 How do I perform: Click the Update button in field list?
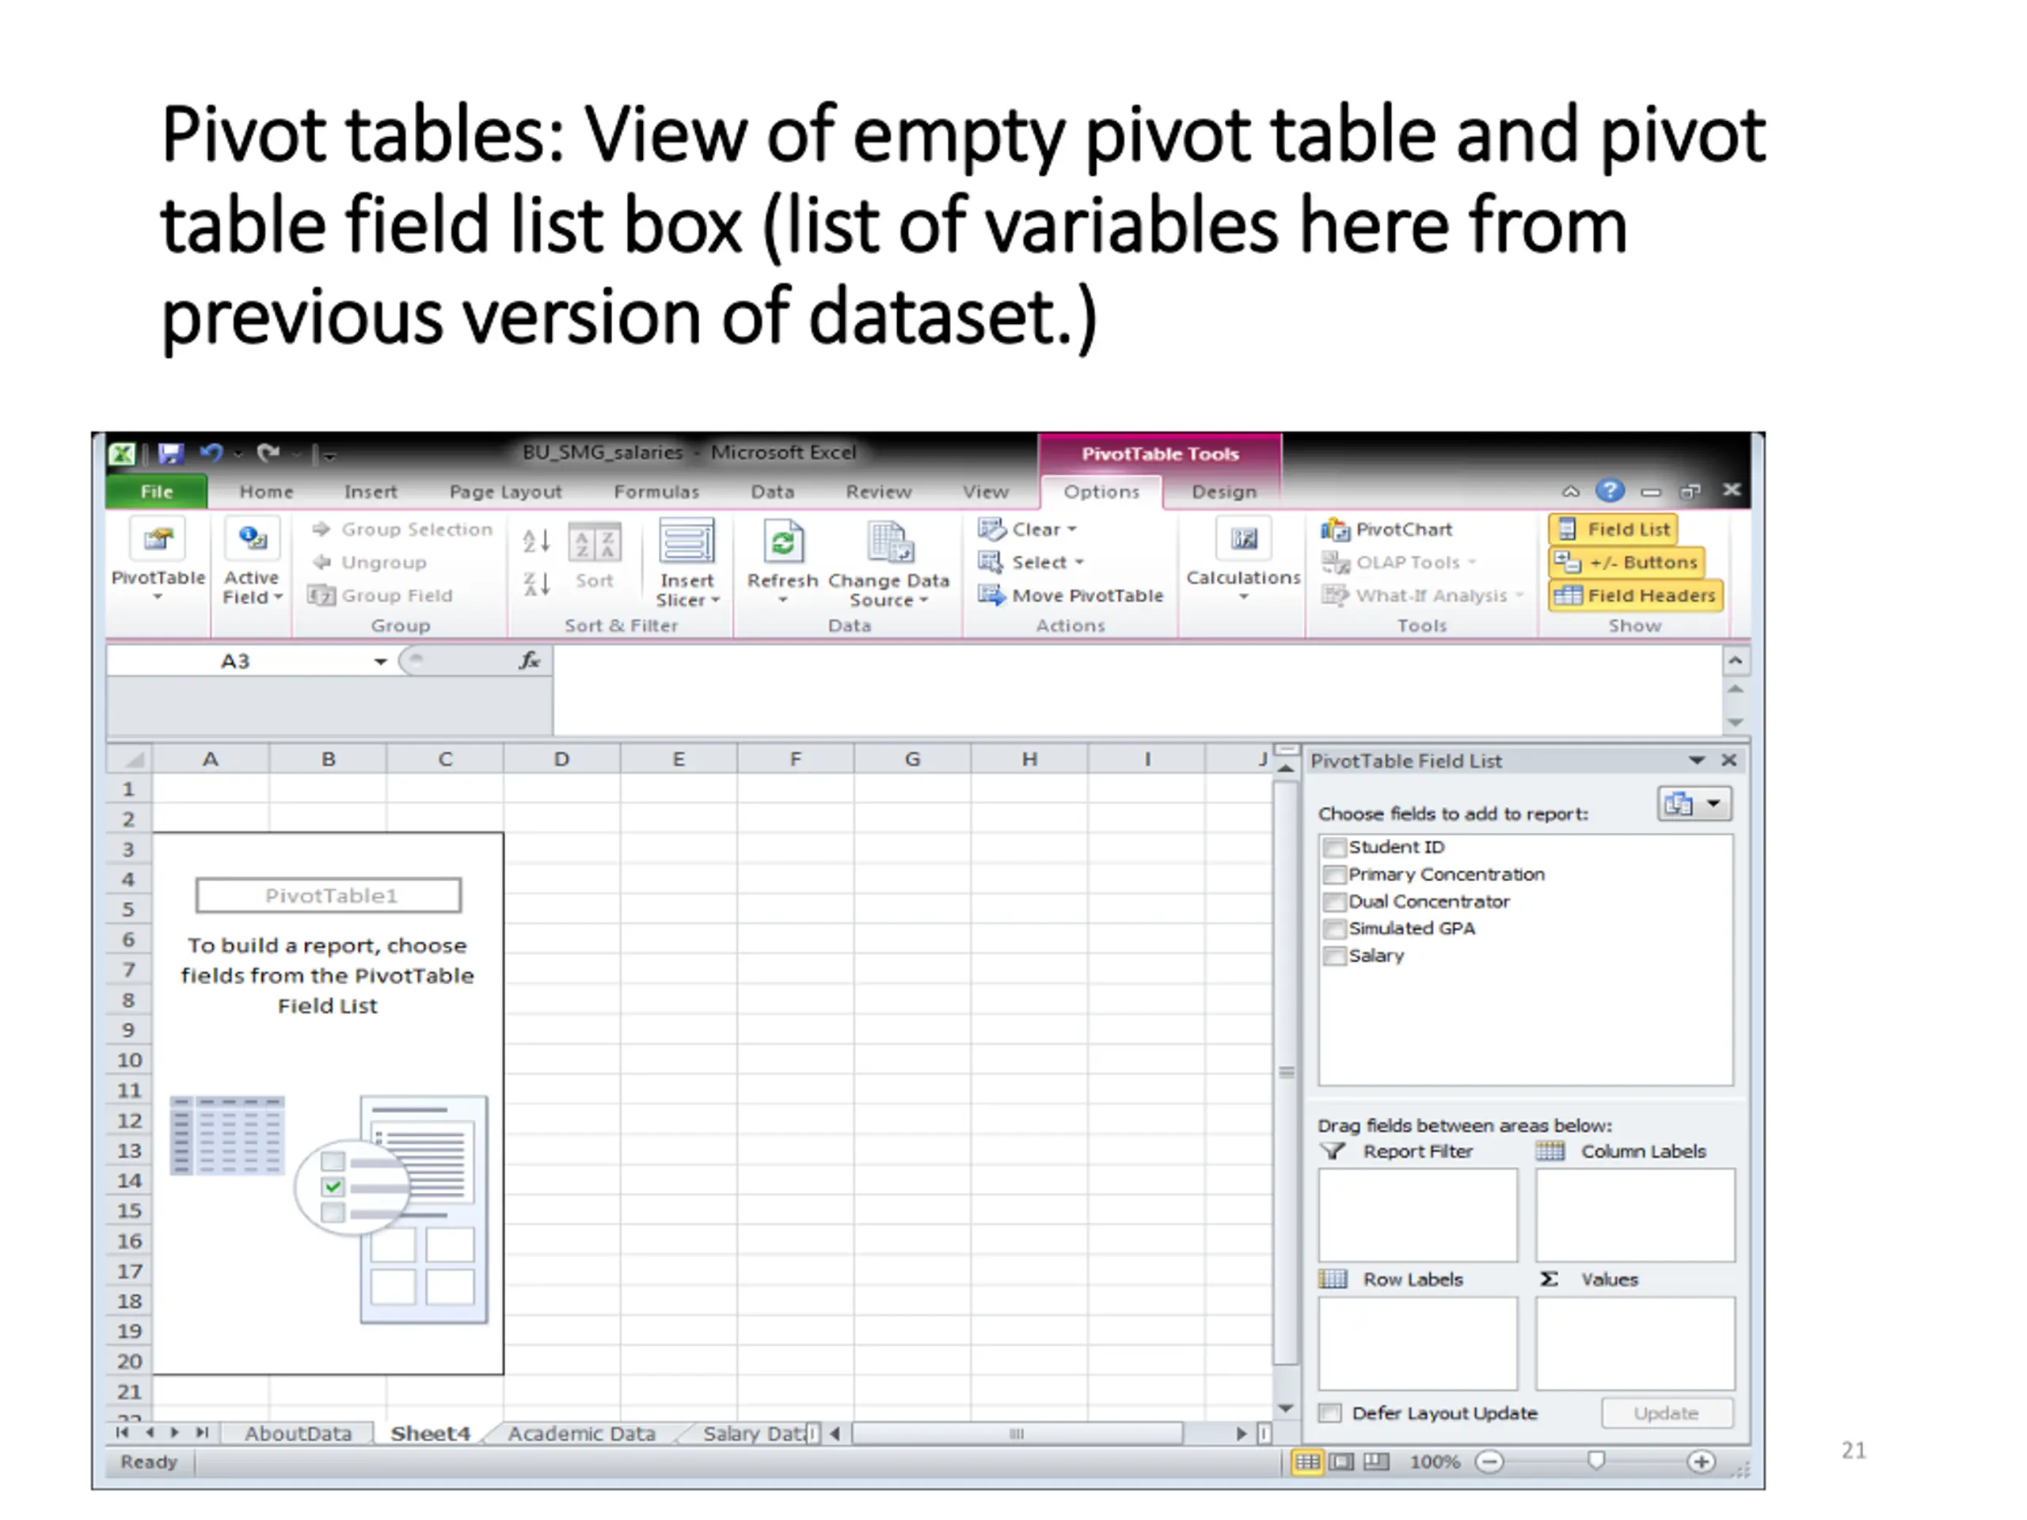[x=1667, y=1413]
